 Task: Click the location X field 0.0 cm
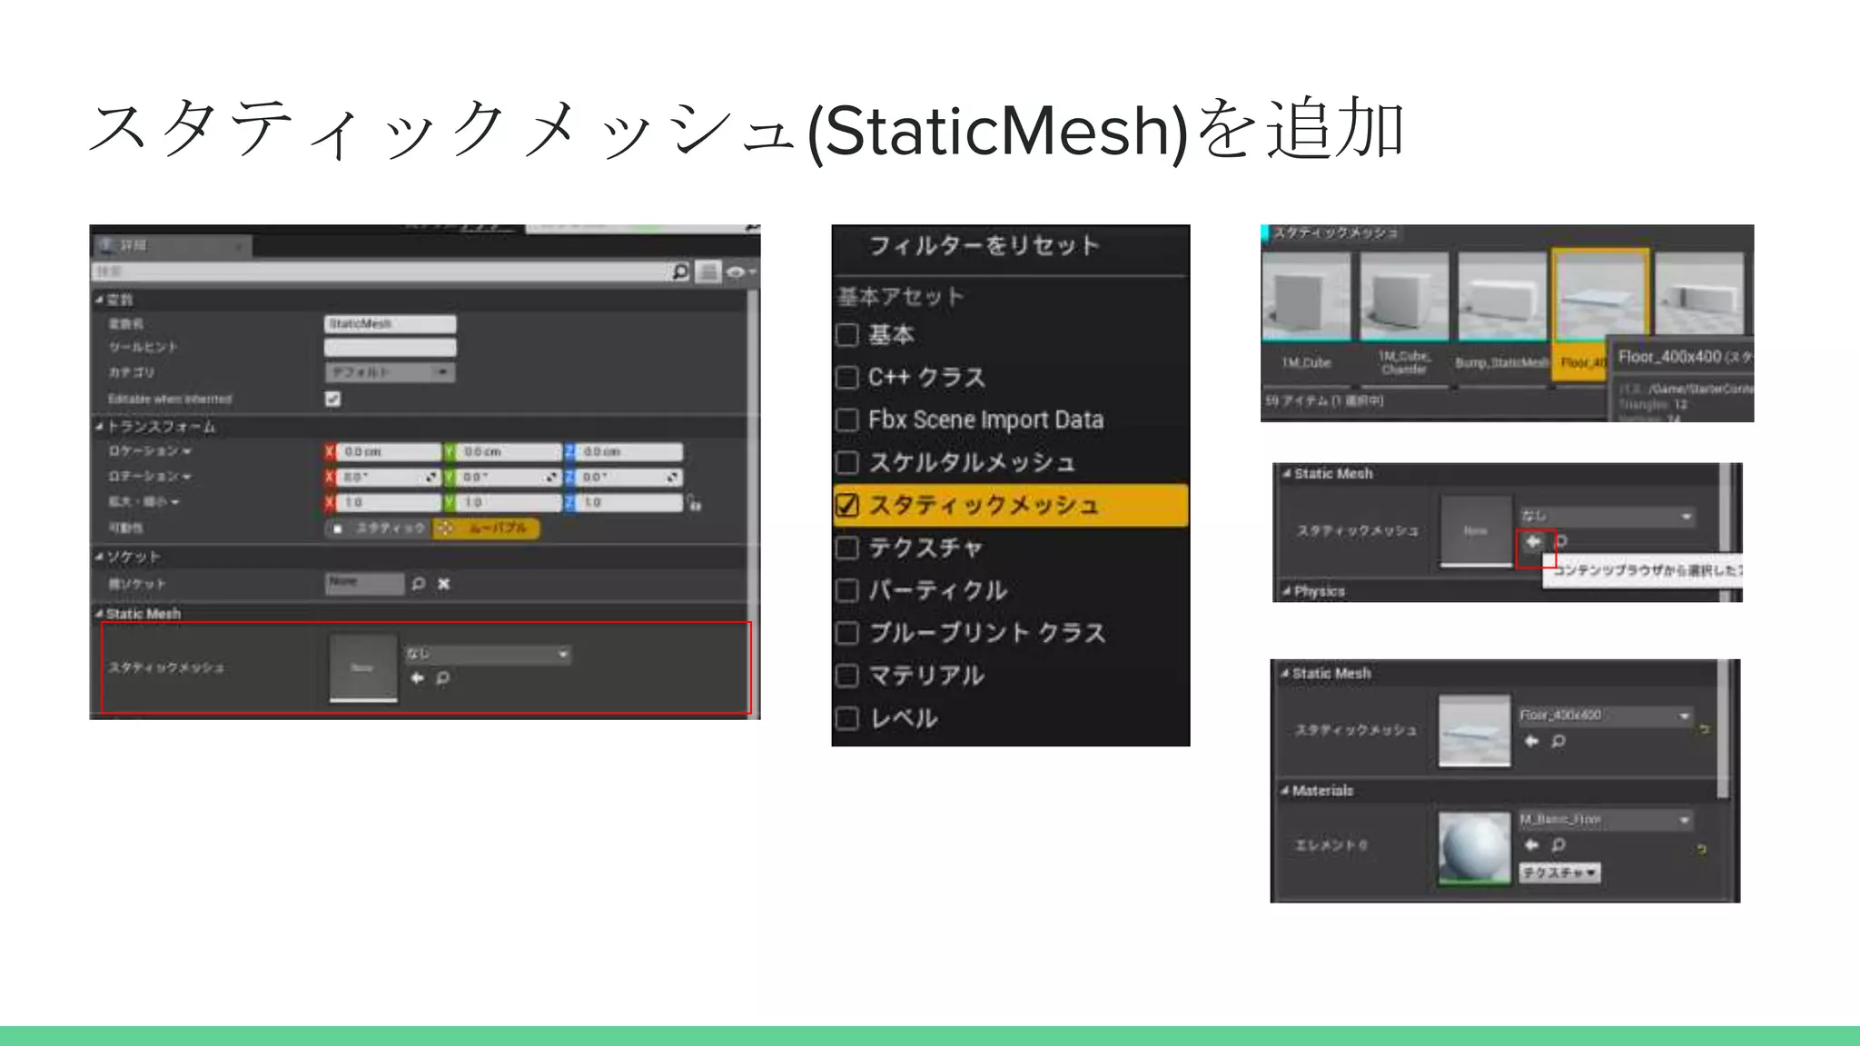pos(390,452)
